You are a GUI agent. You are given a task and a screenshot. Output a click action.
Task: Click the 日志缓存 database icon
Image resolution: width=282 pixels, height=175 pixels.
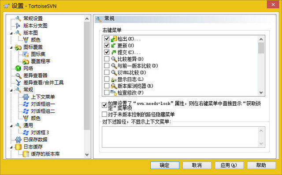coord(18,147)
